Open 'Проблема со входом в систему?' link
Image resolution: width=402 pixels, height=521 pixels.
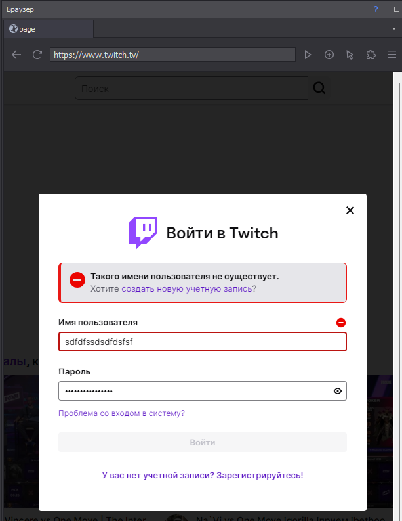[x=121, y=413]
